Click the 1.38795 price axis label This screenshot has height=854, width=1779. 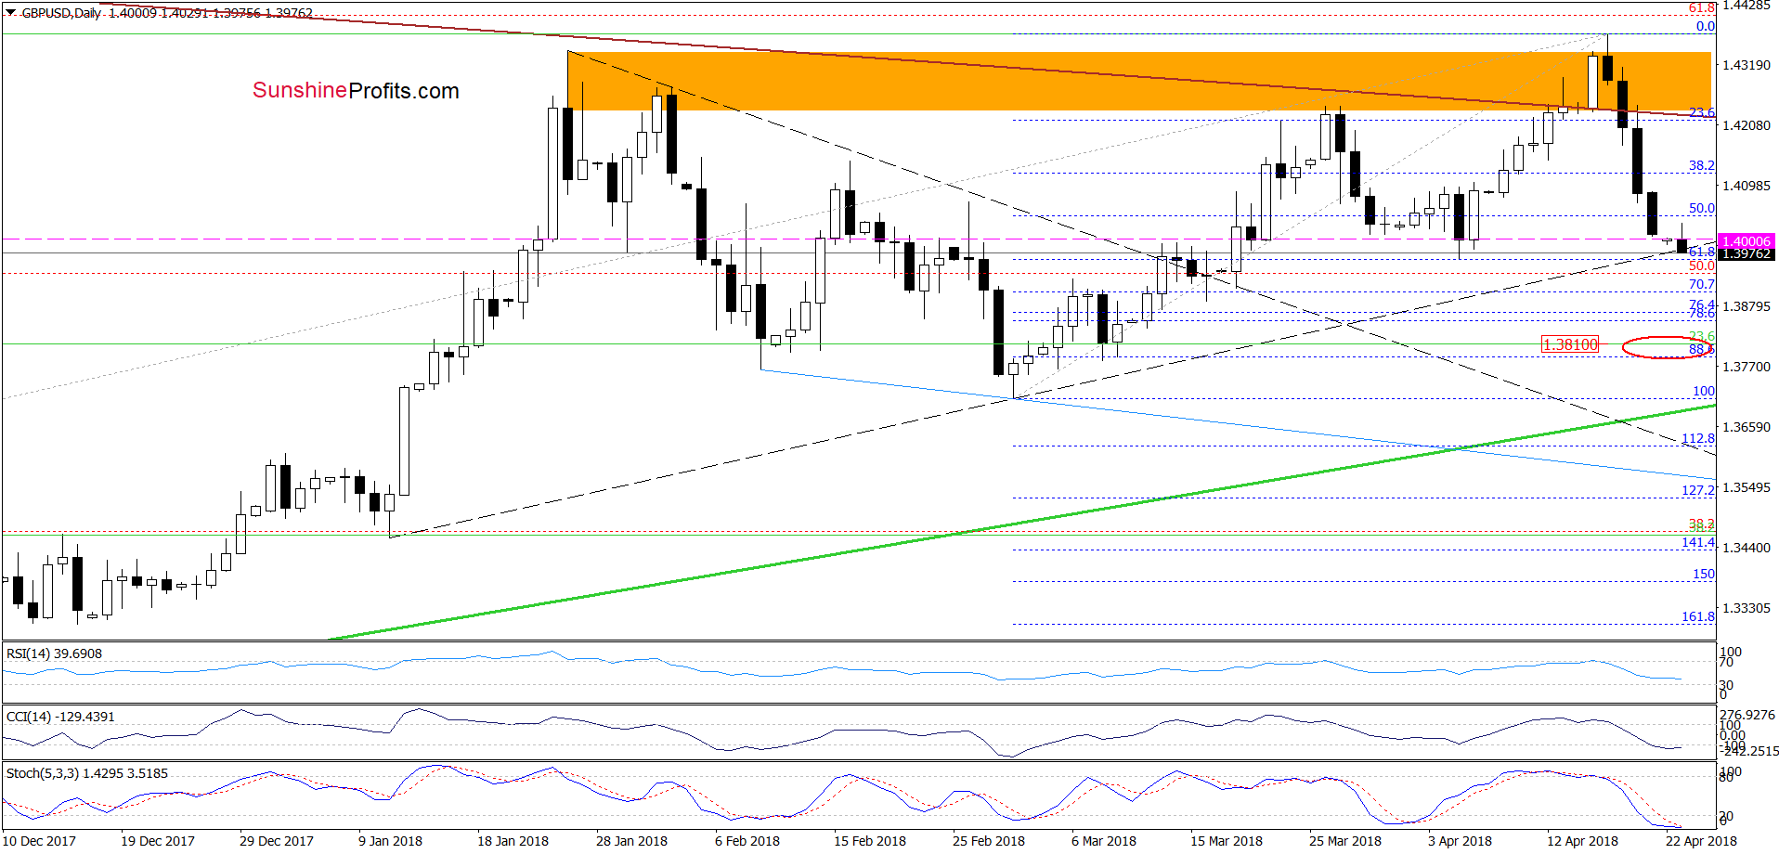pos(1747,306)
